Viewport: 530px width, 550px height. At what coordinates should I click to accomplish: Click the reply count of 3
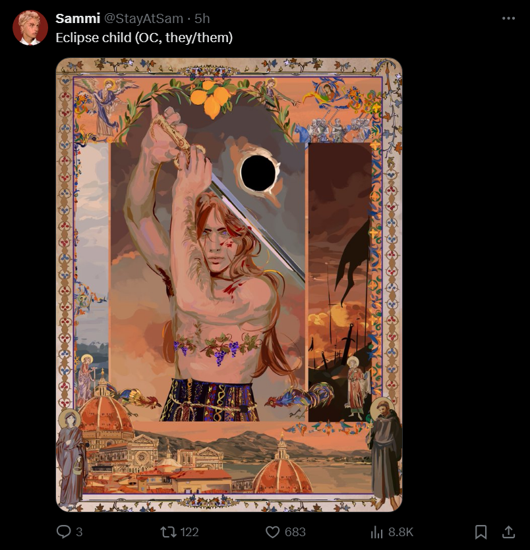point(79,532)
